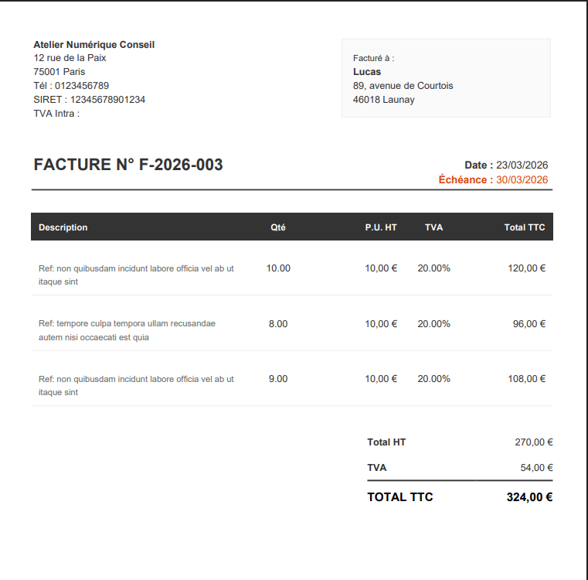588x580 pixels.
Task: Click the TVA column header
Action: click(434, 227)
